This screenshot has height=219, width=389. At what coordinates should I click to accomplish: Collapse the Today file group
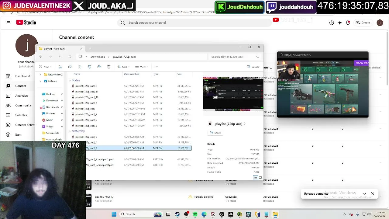tap(70, 80)
